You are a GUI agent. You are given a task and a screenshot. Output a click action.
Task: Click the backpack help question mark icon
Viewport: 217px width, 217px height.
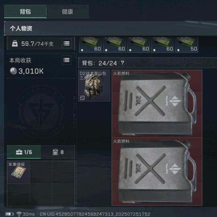[122, 63]
